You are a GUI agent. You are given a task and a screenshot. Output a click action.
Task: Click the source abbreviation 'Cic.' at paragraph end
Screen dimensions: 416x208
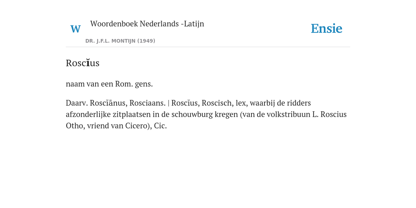click(x=160, y=126)
